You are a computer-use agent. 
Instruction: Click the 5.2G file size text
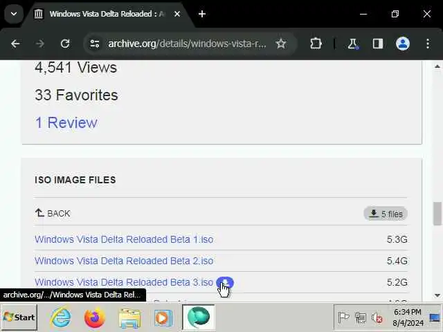tap(397, 282)
